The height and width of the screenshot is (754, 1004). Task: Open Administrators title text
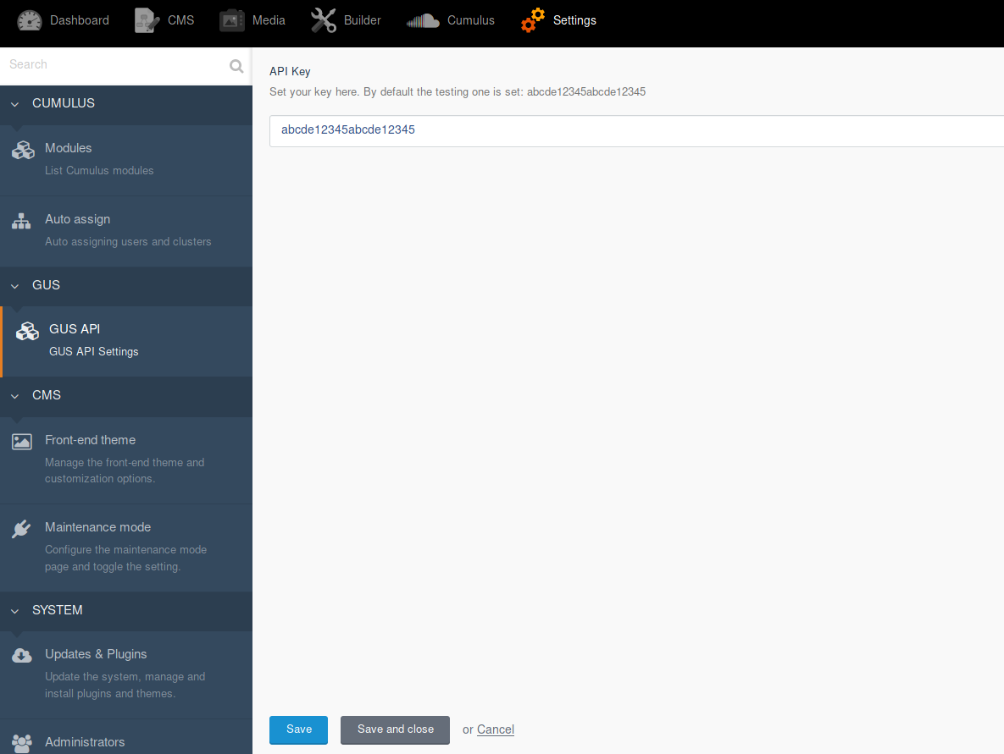pyautogui.click(x=85, y=742)
